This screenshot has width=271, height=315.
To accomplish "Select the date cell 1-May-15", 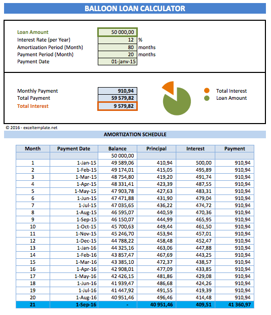I will 74,191.
